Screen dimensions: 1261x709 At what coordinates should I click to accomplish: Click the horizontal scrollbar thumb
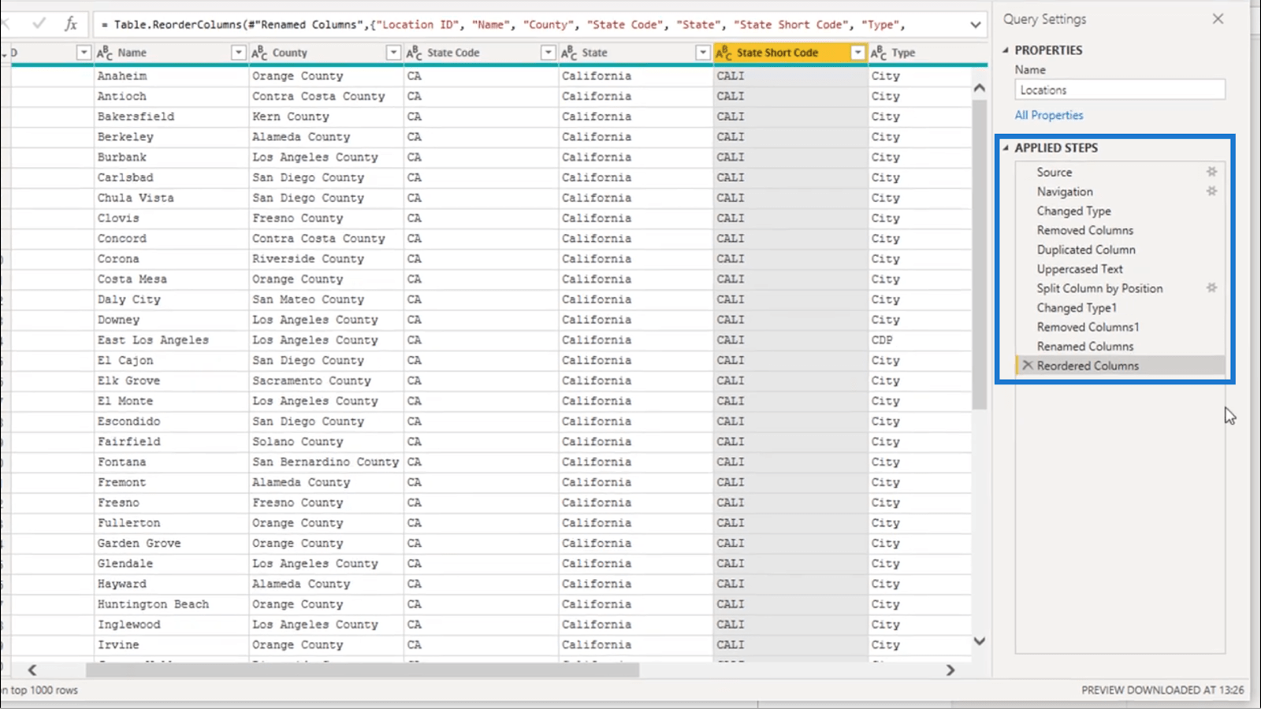(363, 670)
